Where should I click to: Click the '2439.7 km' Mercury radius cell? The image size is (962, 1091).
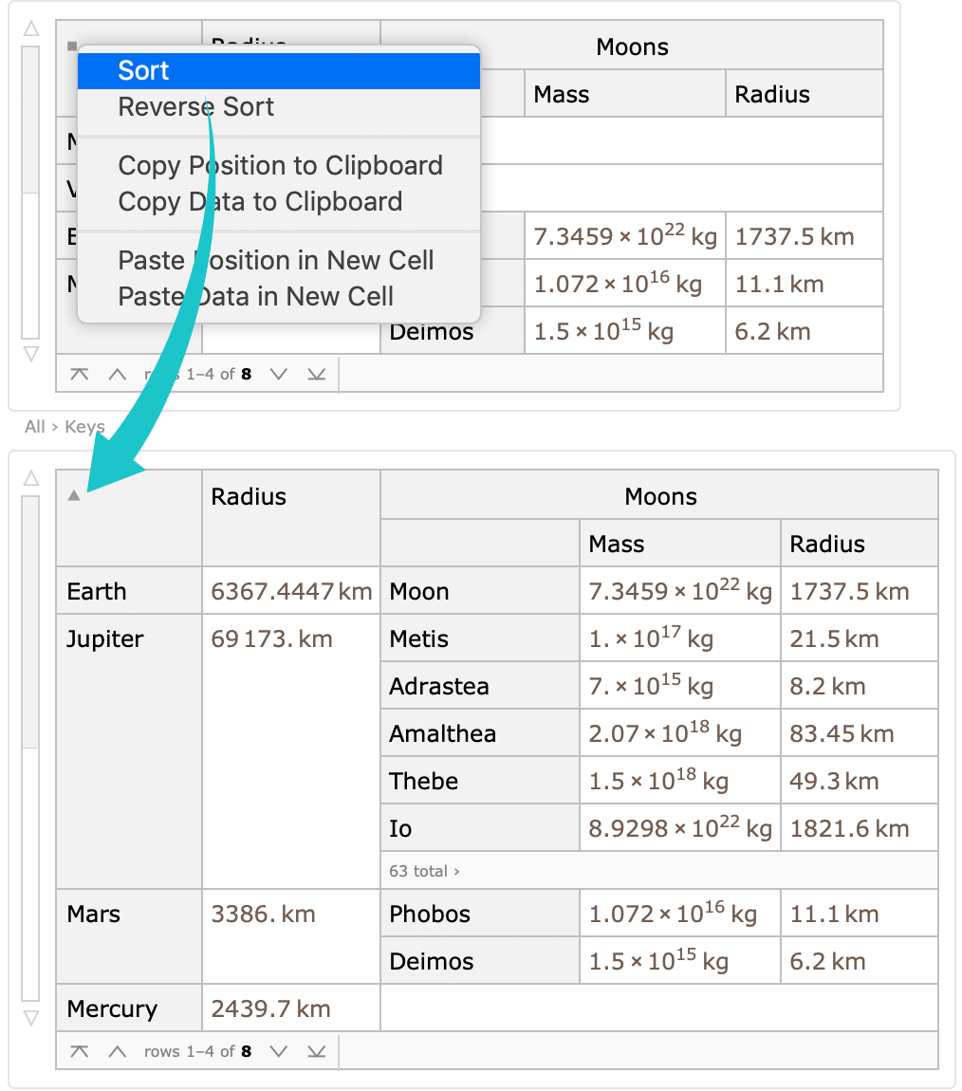290,1008
